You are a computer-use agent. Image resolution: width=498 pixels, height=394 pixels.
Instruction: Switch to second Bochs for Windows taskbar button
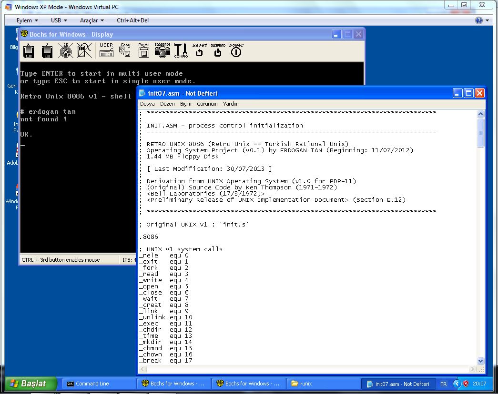pos(249,384)
